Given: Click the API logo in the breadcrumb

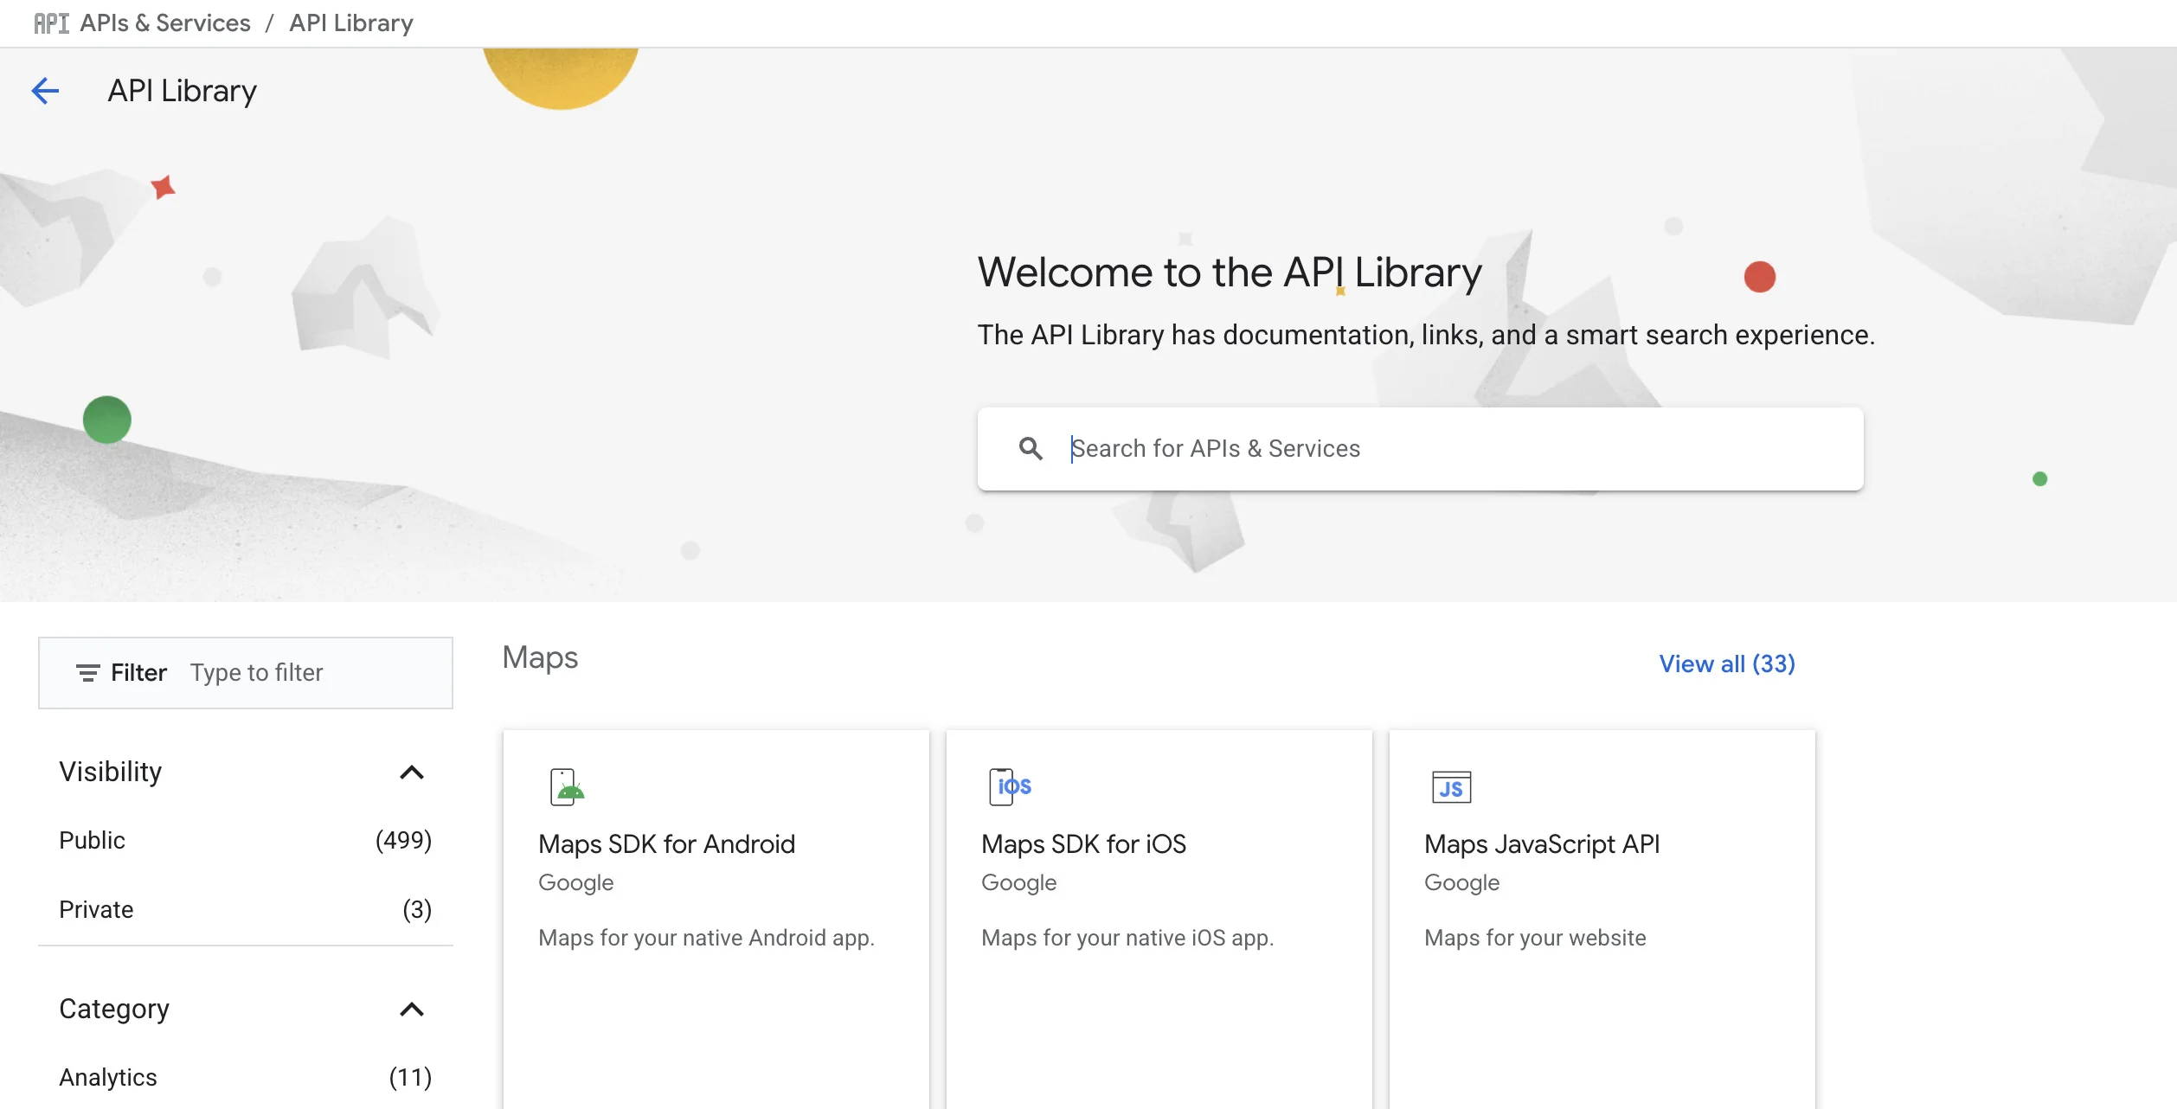Looking at the screenshot, I should click(51, 23).
